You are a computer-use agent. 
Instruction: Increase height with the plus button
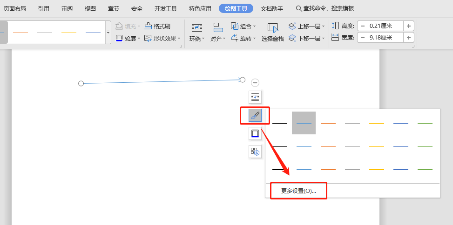[408, 26]
